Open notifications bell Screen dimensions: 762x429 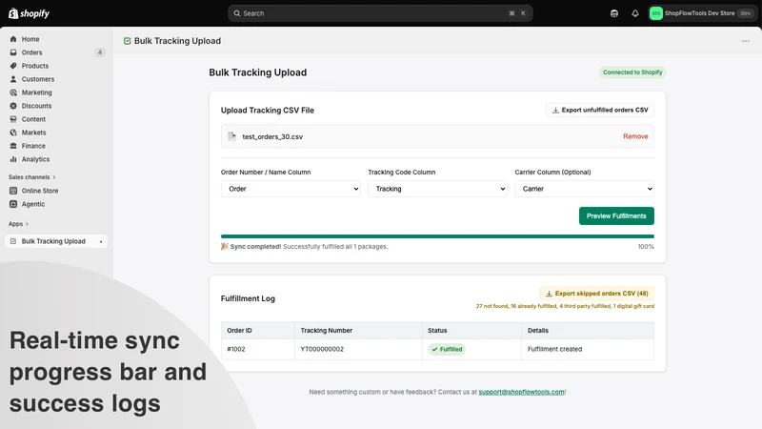point(635,13)
